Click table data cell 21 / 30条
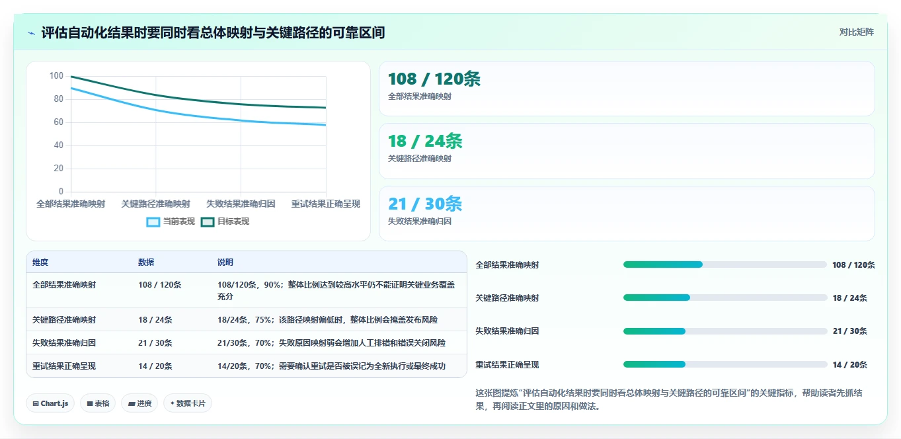The image size is (901, 439). point(155,343)
